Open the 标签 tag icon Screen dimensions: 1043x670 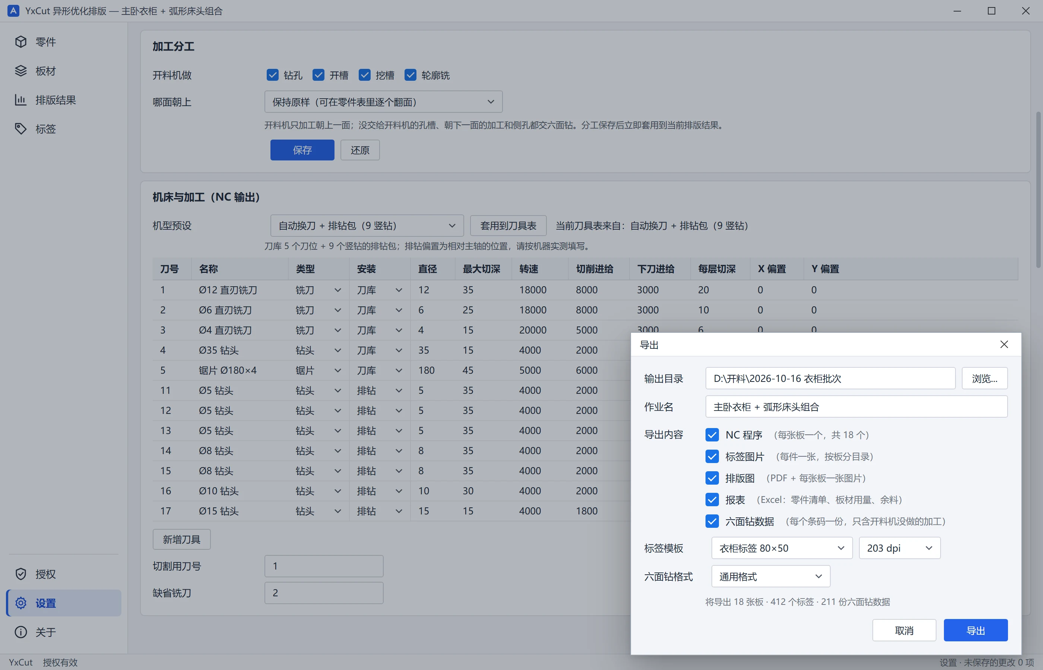[21, 129]
